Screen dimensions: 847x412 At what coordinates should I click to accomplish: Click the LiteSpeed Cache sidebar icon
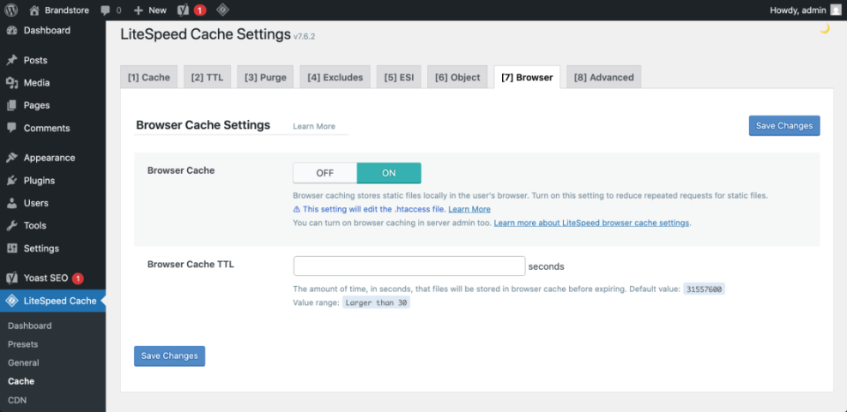(12, 301)
